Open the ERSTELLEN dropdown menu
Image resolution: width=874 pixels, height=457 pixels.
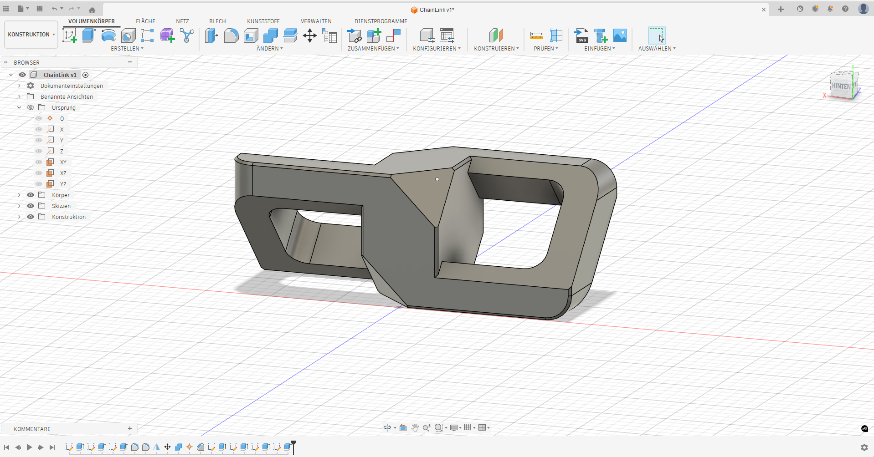click(x=127, y=48)
